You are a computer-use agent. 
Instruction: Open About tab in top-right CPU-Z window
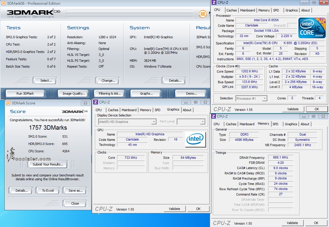pyautogui.click(x=305, y=10)
